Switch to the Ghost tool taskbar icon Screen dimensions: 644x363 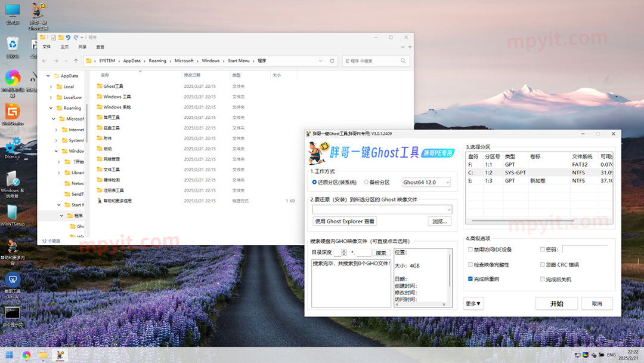(60, 355)
